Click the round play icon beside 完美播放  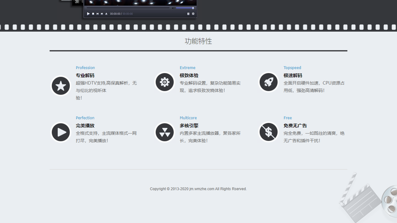click(x=61, y=132)
